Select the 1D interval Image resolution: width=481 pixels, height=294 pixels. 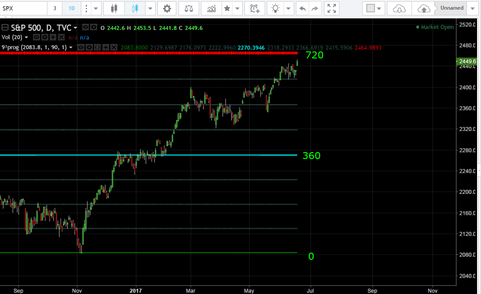tap(71, 8)
